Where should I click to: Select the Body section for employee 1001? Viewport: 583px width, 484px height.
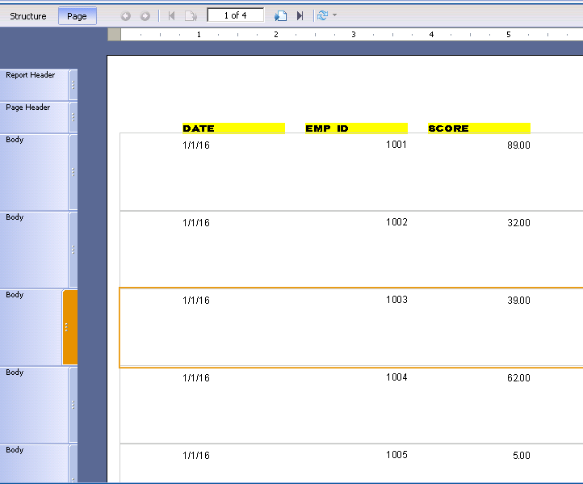(x=34, y=172)
